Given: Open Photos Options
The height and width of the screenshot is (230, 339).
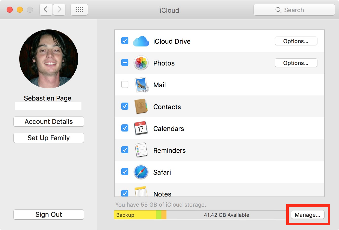Looking at the screenshot, I should click(x=296, y=63).
